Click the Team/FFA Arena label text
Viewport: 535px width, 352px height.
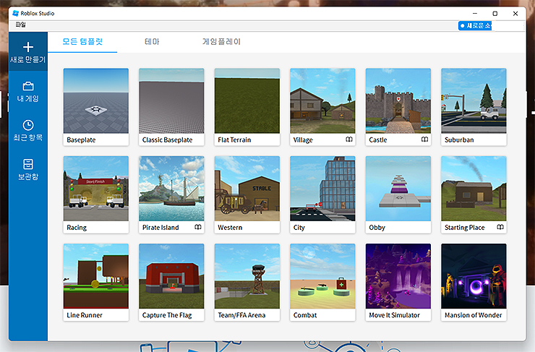241,315
